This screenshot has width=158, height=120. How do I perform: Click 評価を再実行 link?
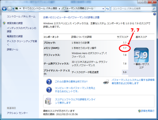click(x=148, y=111)
